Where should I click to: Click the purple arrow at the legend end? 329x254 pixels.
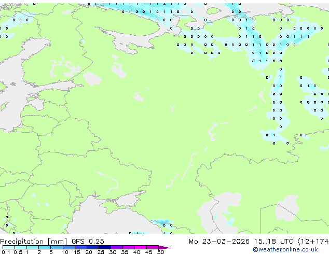click(x=164, y=248)
